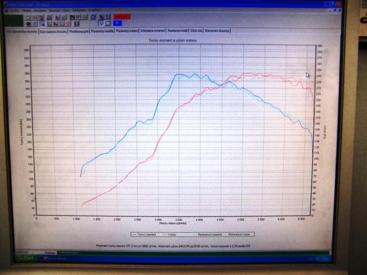The image size is (367, 275).
Task: Click the new document toolbar icon
Action: [28, 17]
